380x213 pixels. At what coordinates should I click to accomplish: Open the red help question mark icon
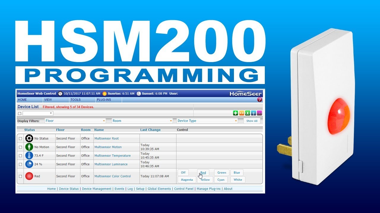click(x=259, y=100)
